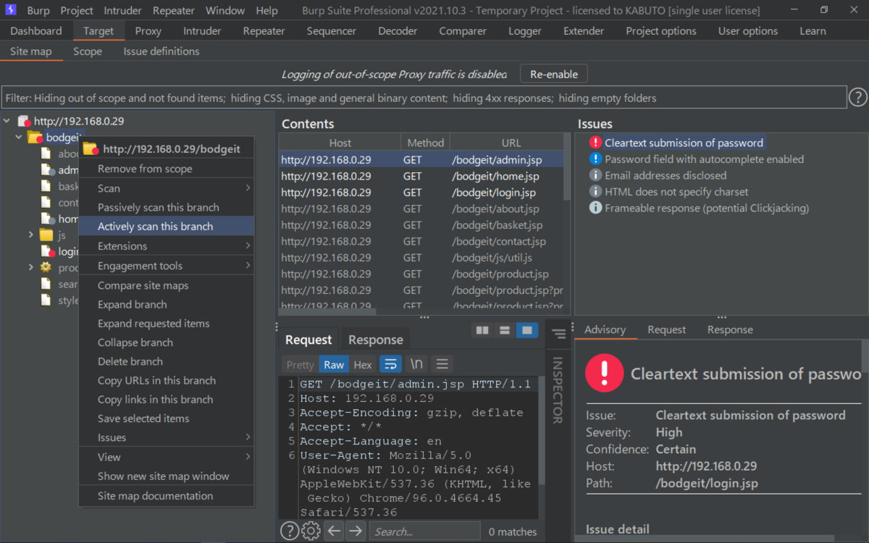The image size is (869, 543).
Task: Click info icon beside Frameable response issue
Action: coord(595,208)
